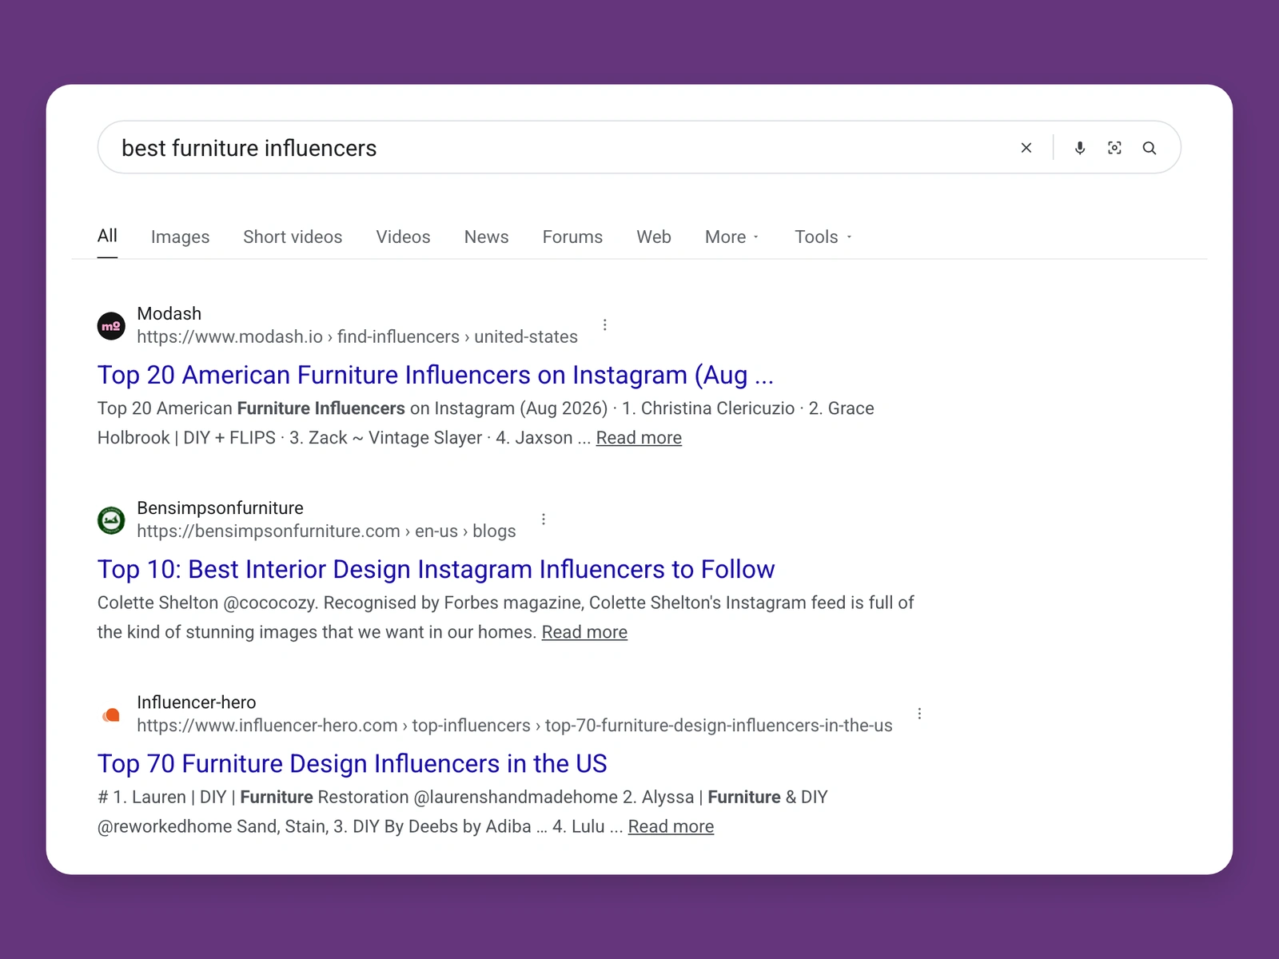Expand the Tools dropdown
This screenshot has width=1279, height=959.
pyautogui.click(x=823, y=237)
